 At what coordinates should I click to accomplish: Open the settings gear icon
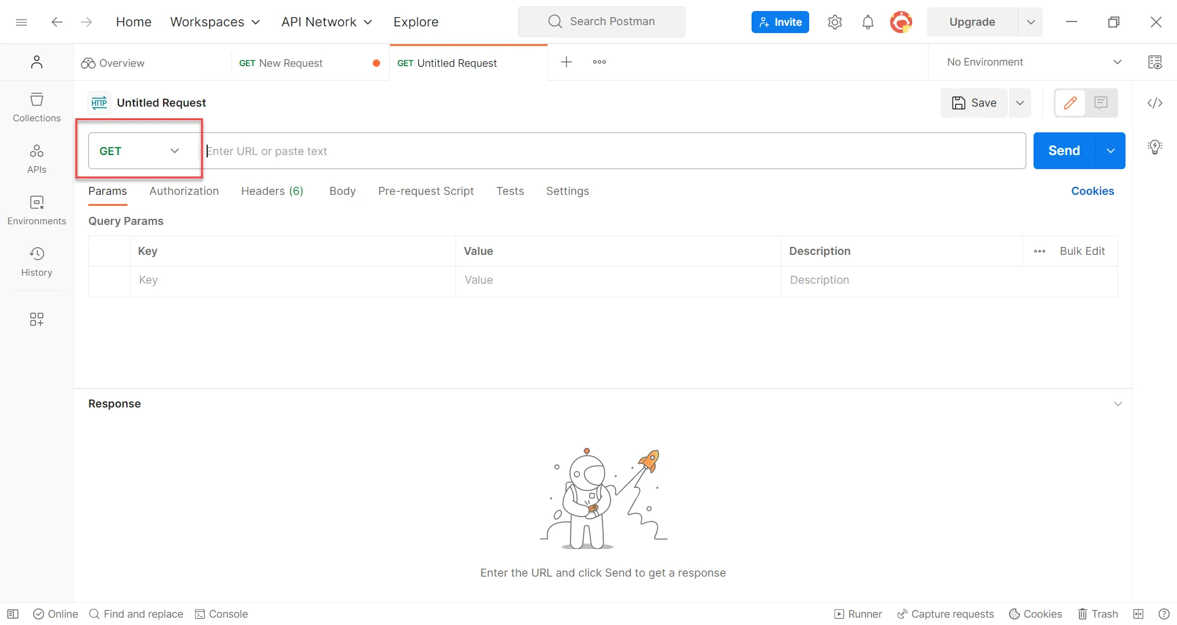point(835,22)
